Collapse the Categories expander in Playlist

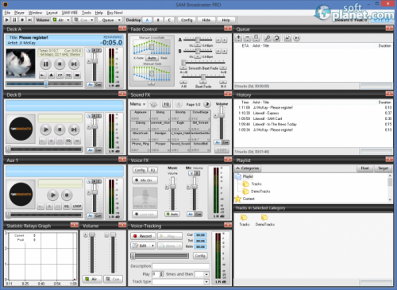(248, 168)
